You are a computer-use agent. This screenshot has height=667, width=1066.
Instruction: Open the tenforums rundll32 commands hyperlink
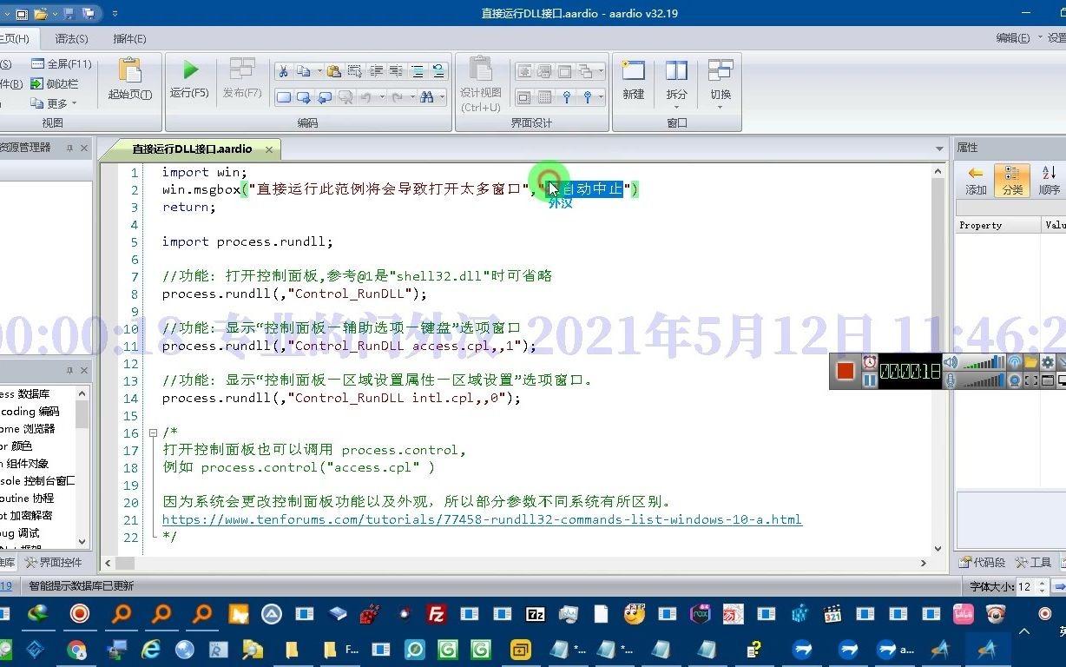482,519
